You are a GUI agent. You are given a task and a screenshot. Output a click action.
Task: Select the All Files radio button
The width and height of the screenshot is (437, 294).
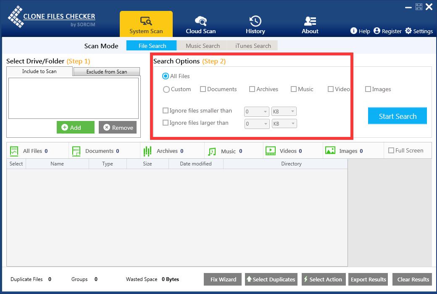pyautogui.click(x=166, y=76)
